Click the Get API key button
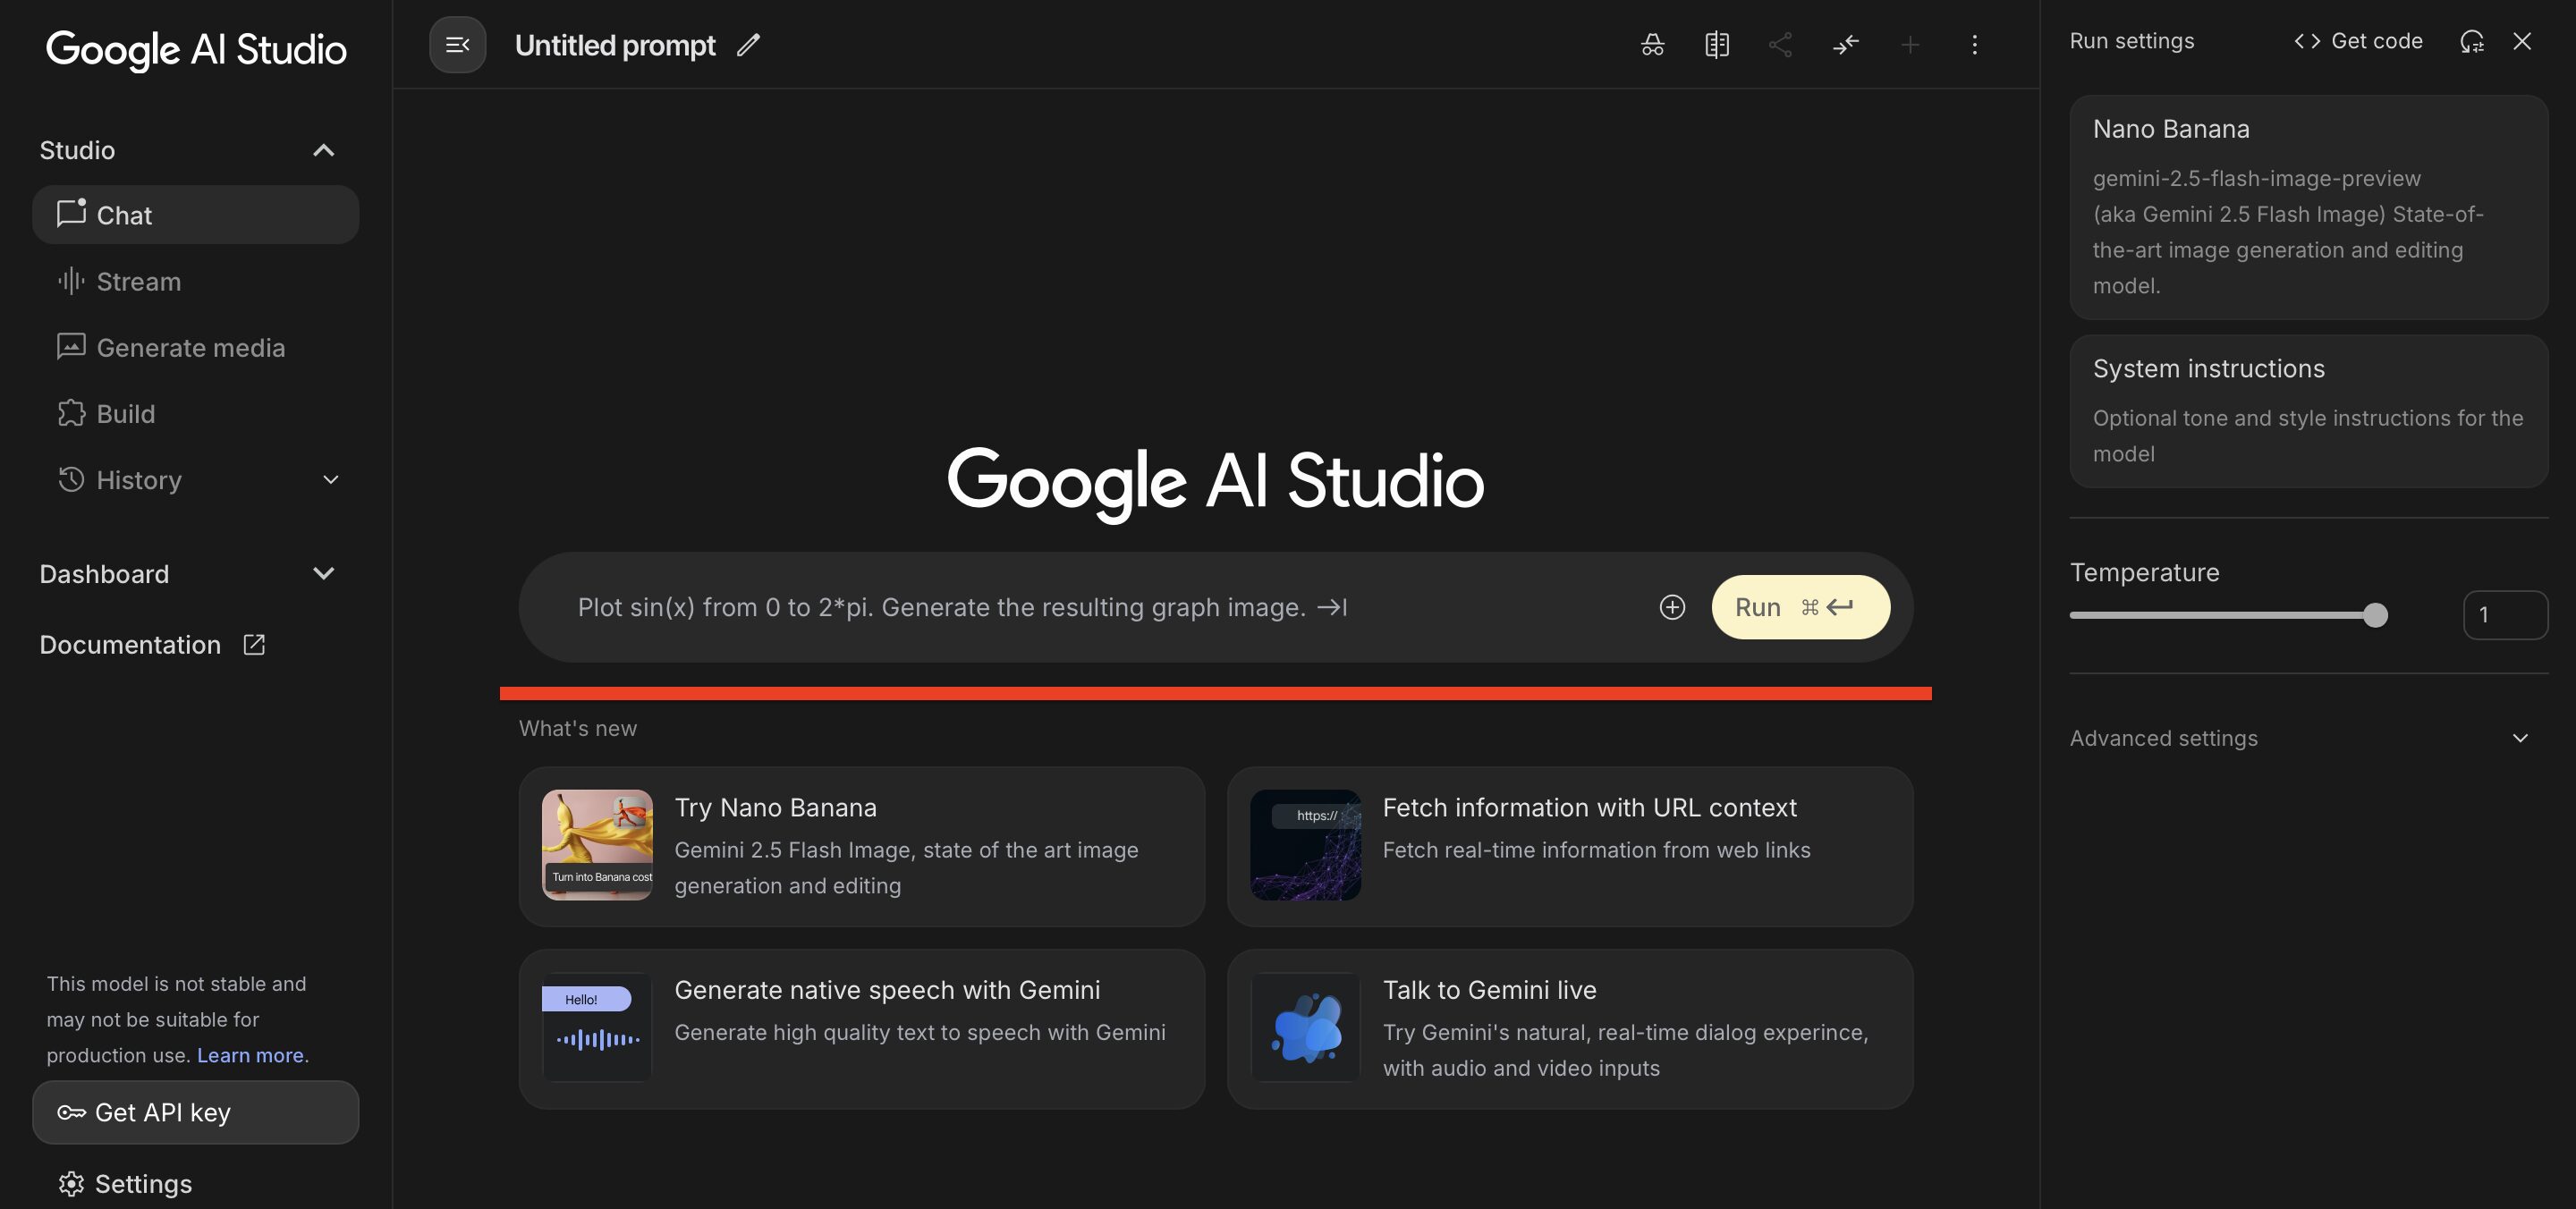The height and width of the screenshot is (1209, 2576). click(x=195, y=1112)
